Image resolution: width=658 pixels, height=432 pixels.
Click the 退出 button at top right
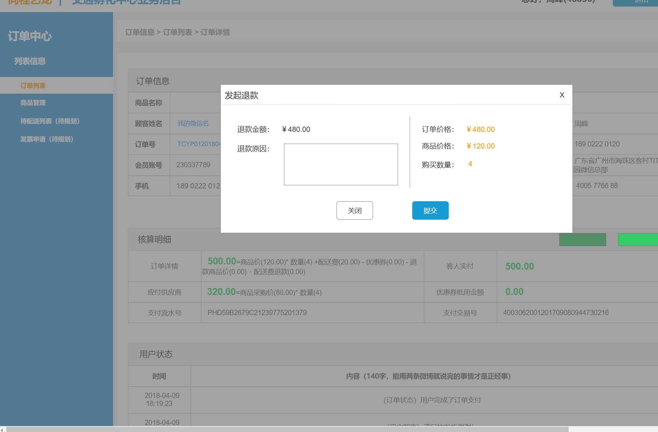point(639,2)
